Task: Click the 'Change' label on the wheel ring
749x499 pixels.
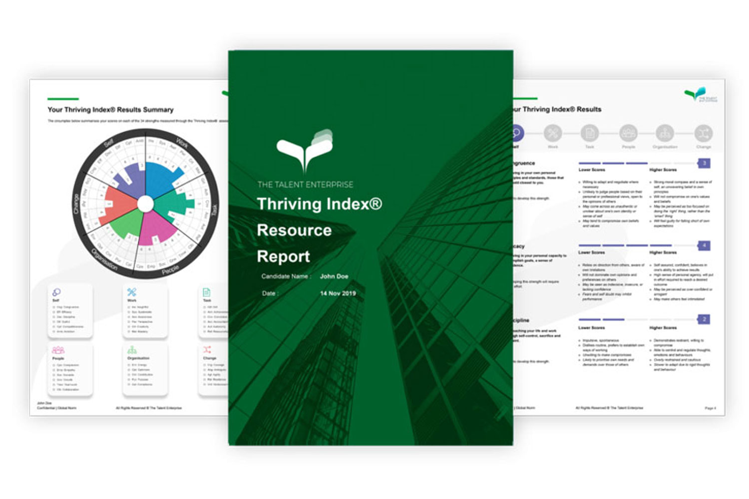Action: tap(76, 204)
